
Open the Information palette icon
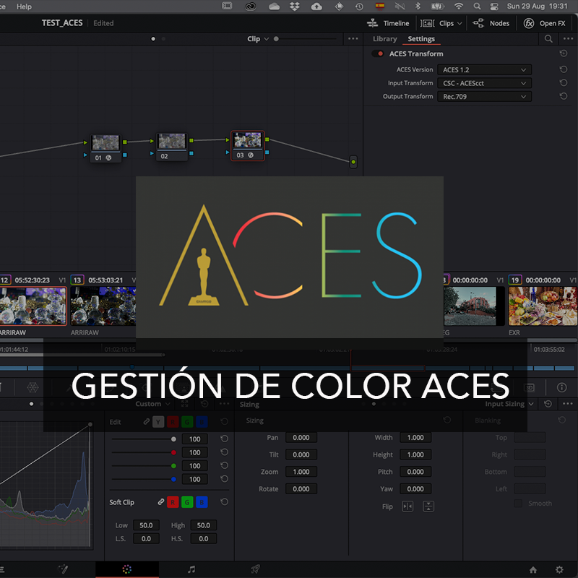562,387
